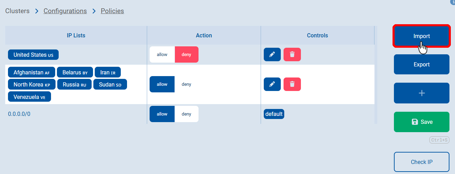The width and height of the screenshot is (455, 174).
Task: Click the default badge in Controls
Action: [x=274, y=114]
